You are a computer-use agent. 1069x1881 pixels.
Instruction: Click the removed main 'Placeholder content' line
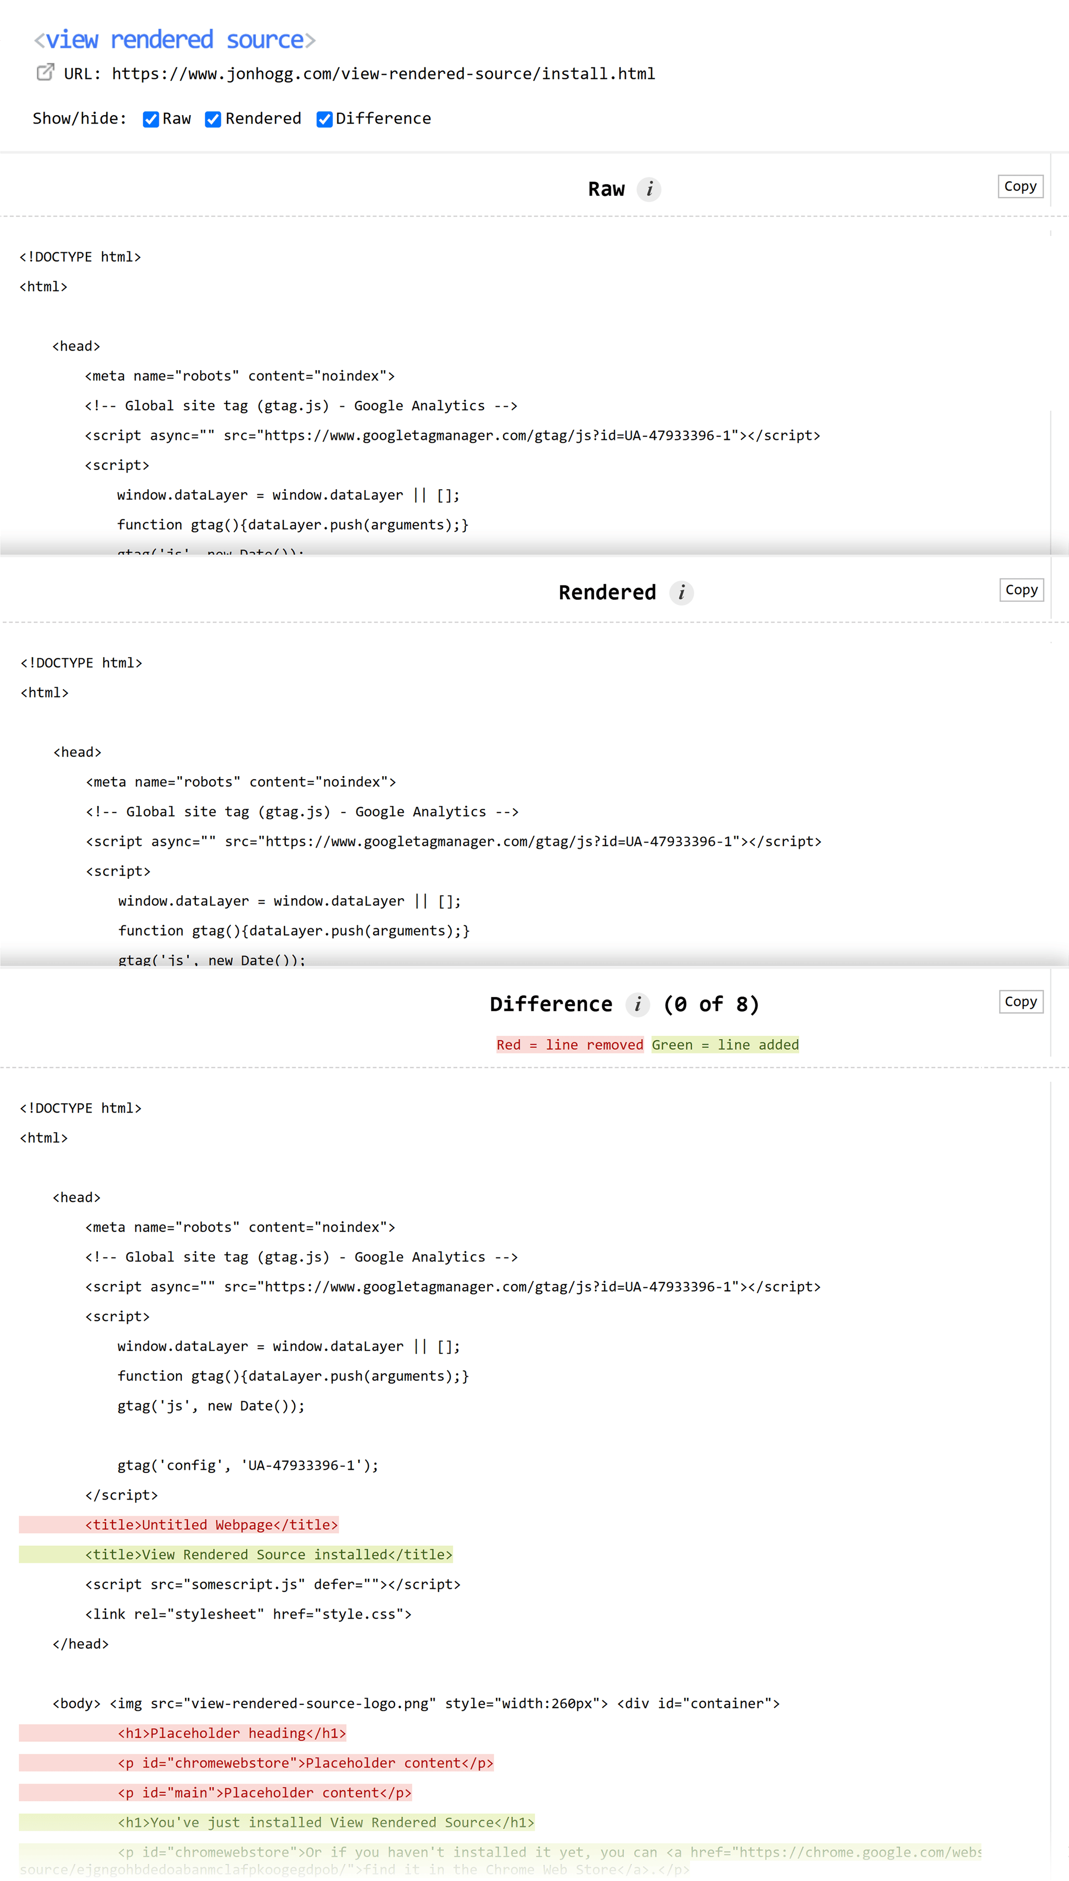(x=215, y=1792)
